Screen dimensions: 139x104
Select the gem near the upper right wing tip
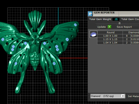click(x=75, y=25)
